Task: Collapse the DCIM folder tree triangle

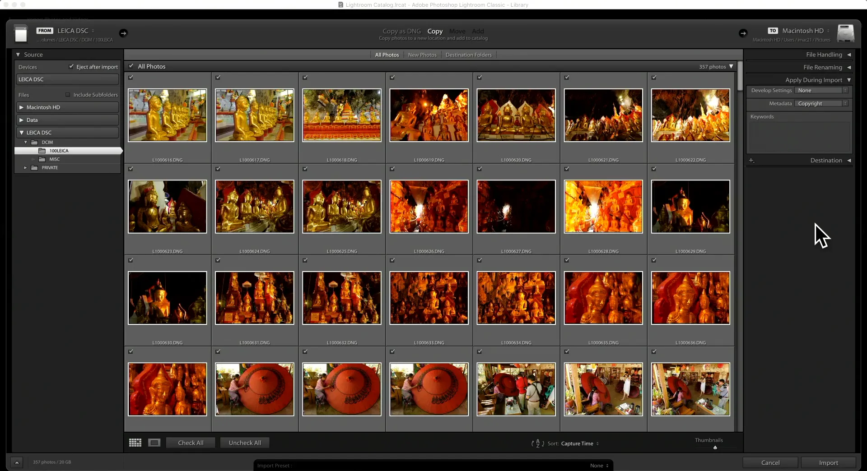Action: point(26,142)
